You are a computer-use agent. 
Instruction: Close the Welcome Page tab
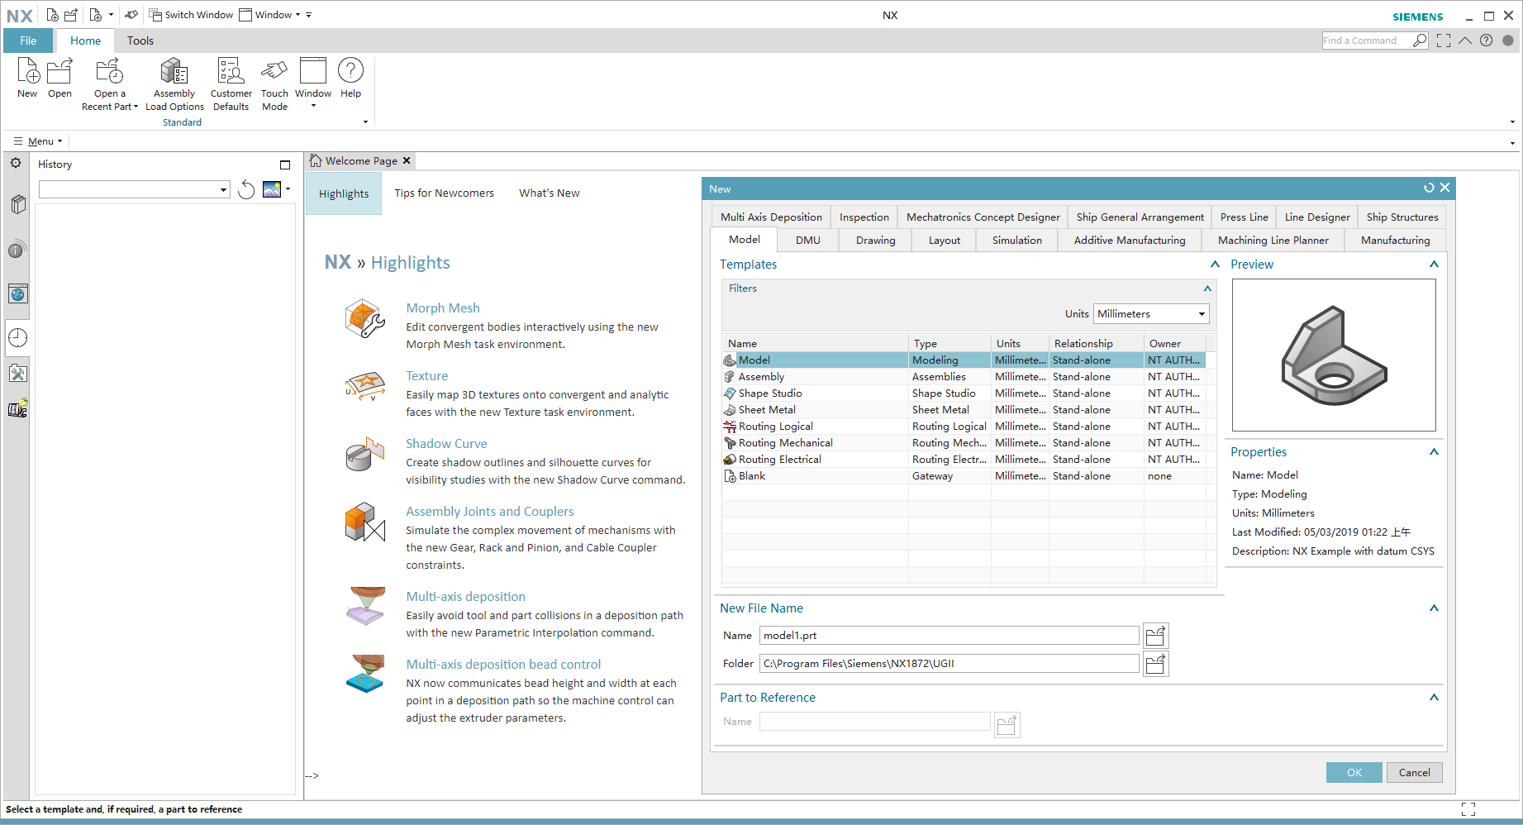click(x=407, y=160)
